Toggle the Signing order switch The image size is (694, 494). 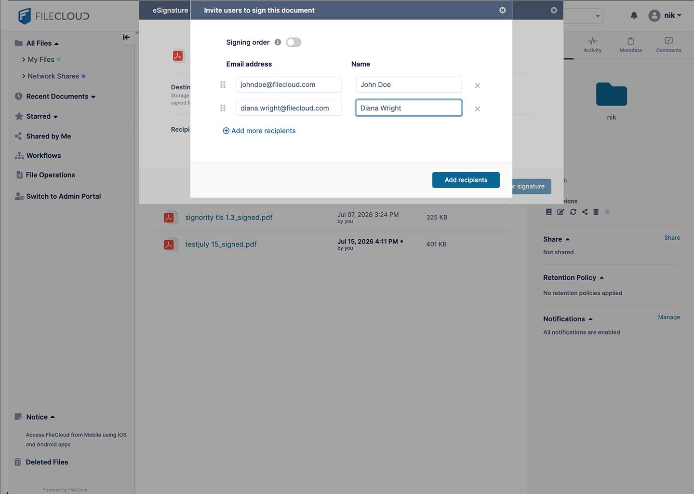pyautogui.click(x=294, y=42)
